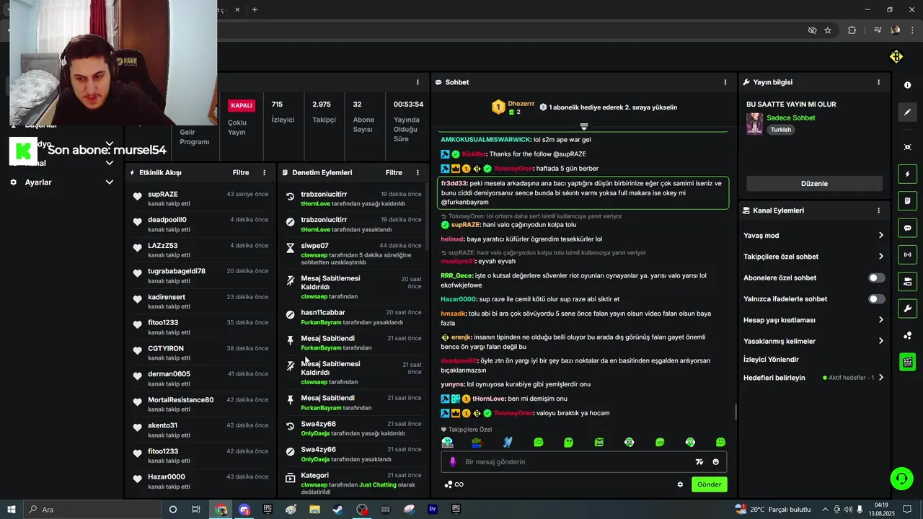The height and width of the screenshot is (519, 923).
Task: Open three-dot menu of the stats panel
Action: point(418,82)
